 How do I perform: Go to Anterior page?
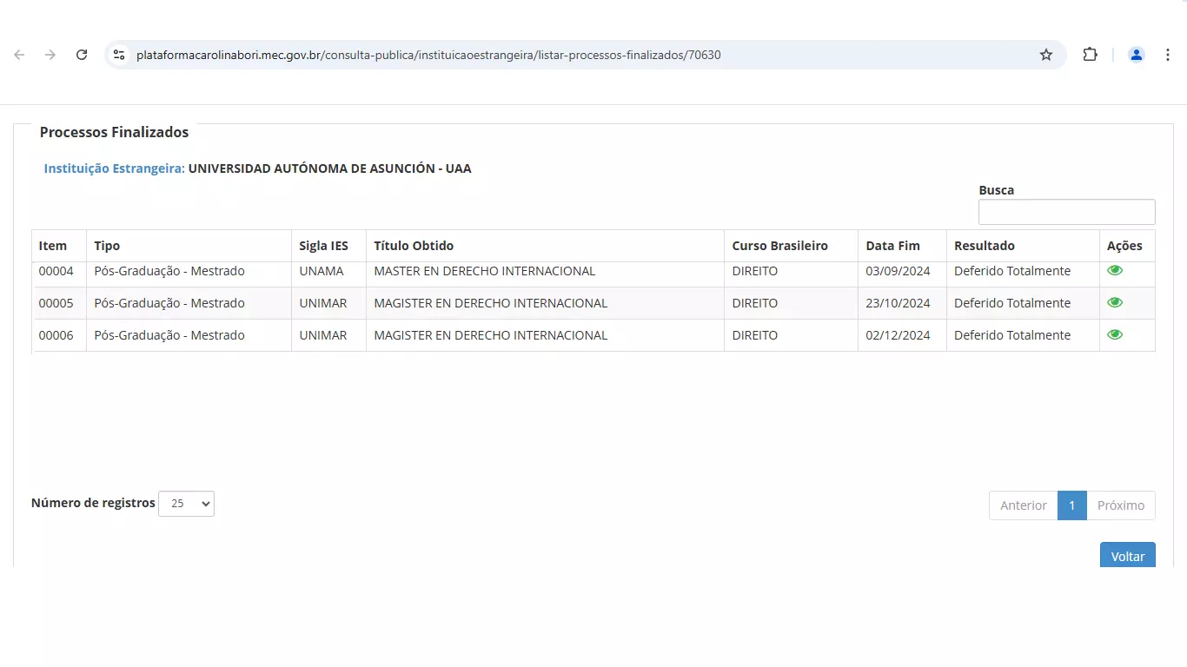point(1023,505)
